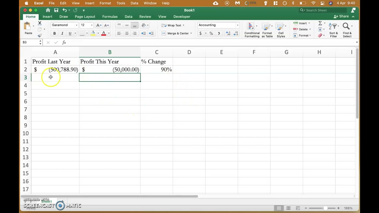
Task: Open the Data ribbon tab
Action: [x=129, y=17]
